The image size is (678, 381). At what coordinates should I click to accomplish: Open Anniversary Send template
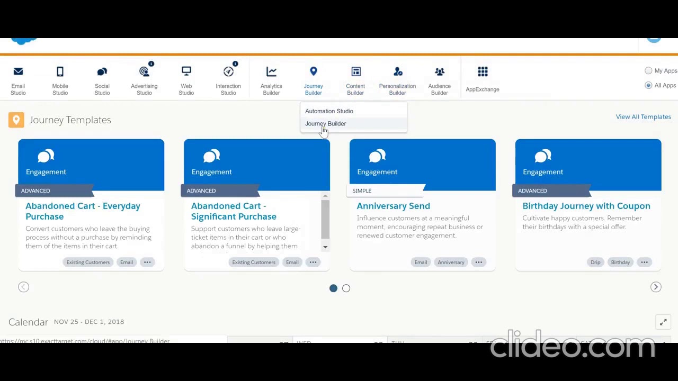pyautogui.click(x=393, y=206)
